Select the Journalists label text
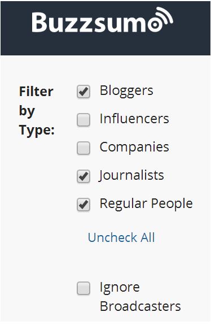The image size is (211, 325). point(131,176)
